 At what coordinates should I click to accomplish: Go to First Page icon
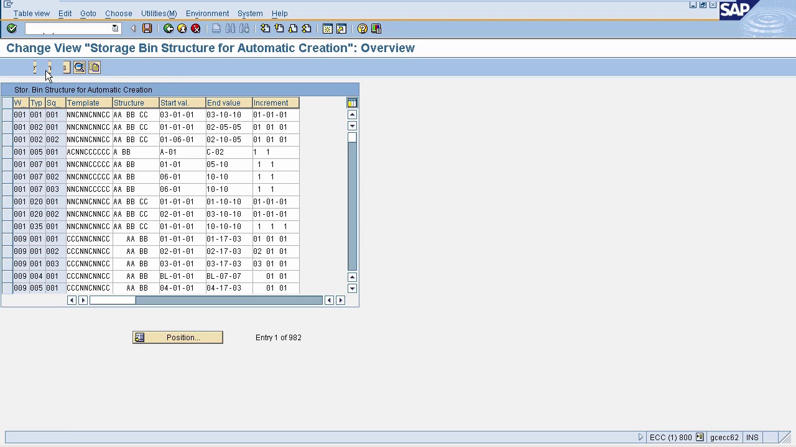click(x=266, y=29)
